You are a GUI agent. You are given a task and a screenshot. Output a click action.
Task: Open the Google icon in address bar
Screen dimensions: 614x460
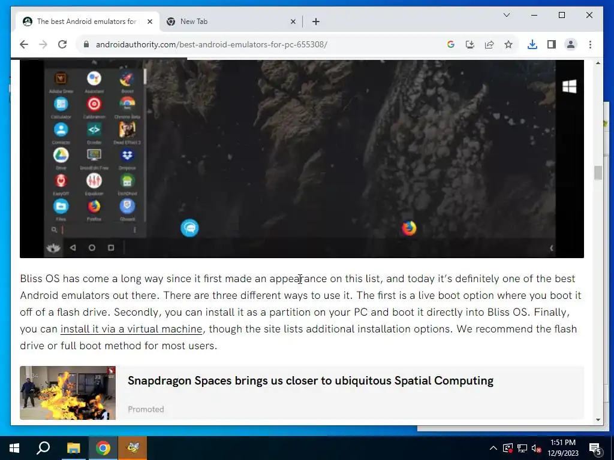point(451,44)
